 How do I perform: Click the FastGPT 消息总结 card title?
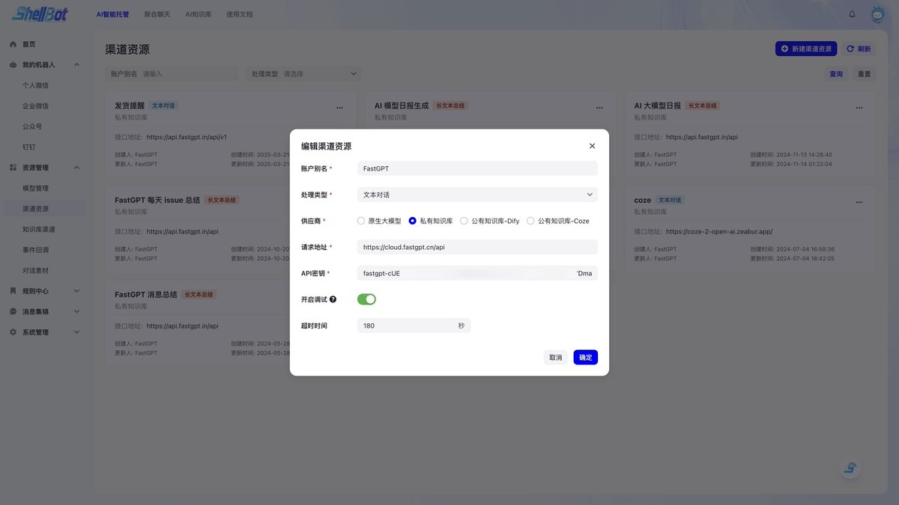(146, 295)
